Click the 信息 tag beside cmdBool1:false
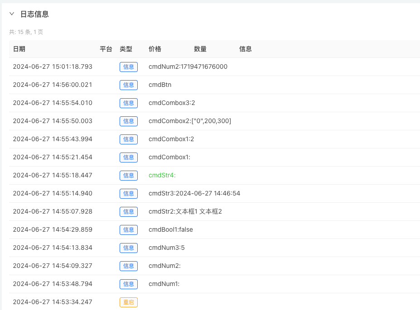 click(129, 229)
